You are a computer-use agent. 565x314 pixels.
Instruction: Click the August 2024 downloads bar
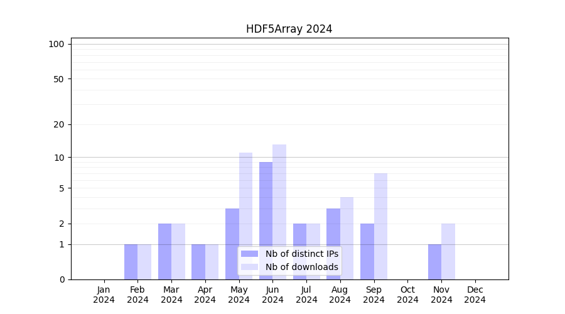click(347, 238)
